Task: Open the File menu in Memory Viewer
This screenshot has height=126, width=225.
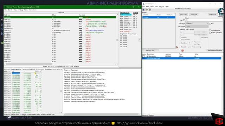Action: tap(6, 10)
